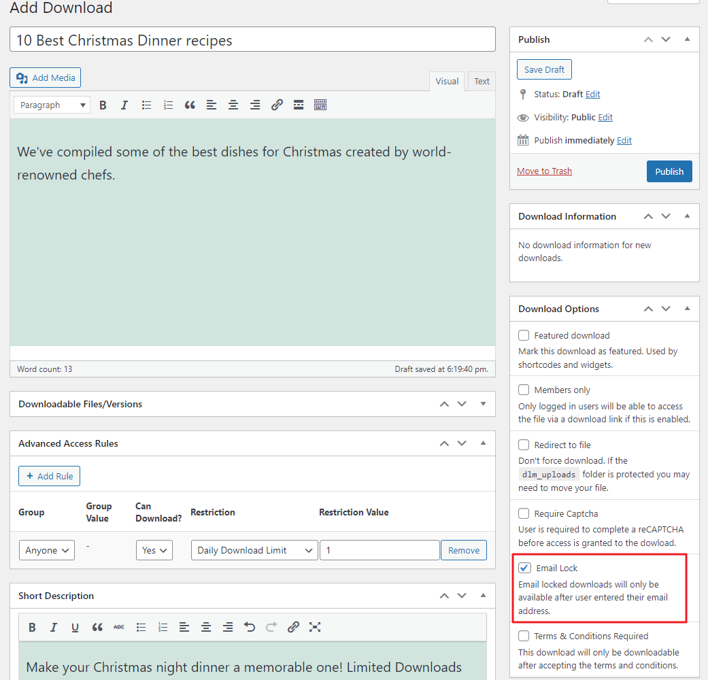
Task: Expand the Downloadable Files/Versions panel toggle
Action: (483, 404)
